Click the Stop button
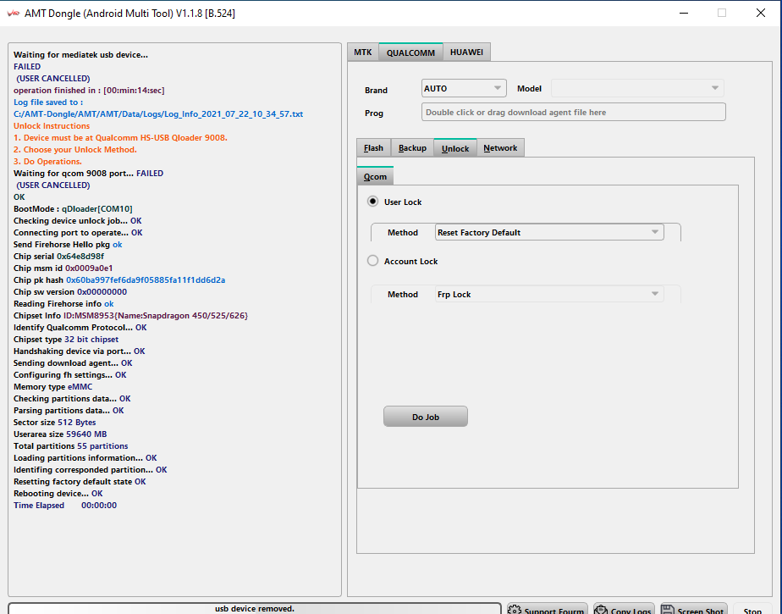782x614 pixels. (752, 610)
